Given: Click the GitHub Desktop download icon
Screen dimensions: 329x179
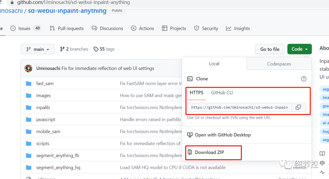Looking at the screenshot, I should click(x=190, y=135).
